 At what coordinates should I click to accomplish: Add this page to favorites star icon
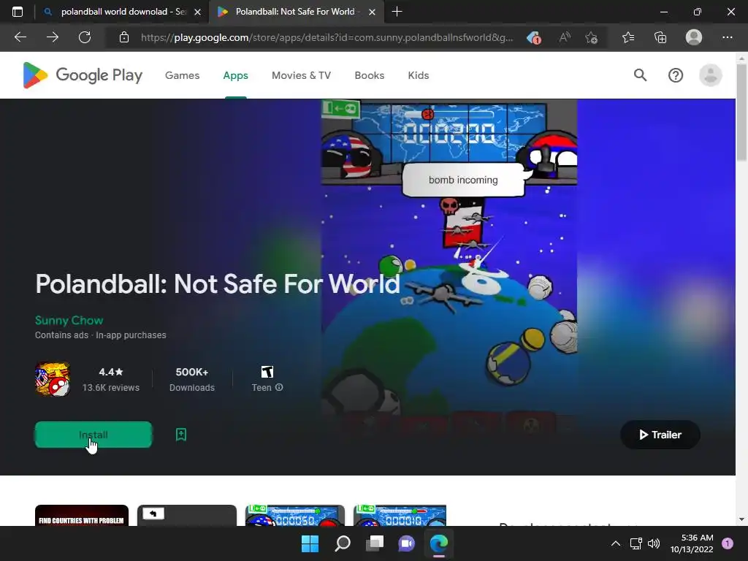(592, 37)
